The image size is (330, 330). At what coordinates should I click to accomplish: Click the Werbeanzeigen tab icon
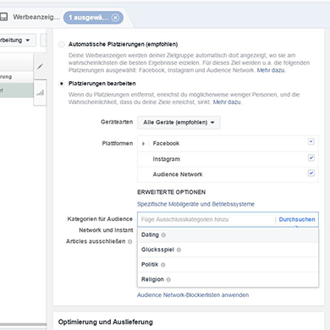tap(3, 17)
